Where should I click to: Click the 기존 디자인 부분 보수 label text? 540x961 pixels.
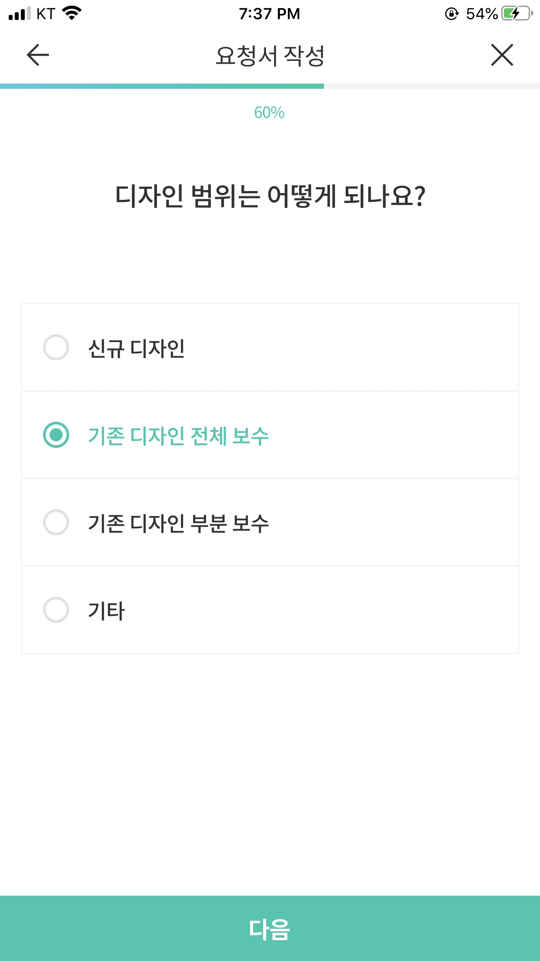(179, 523)
